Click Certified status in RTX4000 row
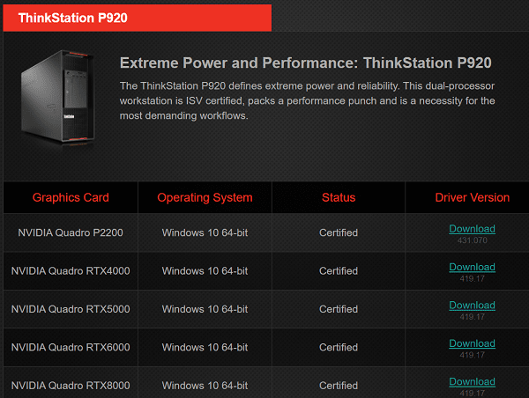529x398 pixels. tap(339, 271)
